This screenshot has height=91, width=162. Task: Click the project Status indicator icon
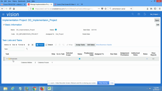(x=56, y=30)
